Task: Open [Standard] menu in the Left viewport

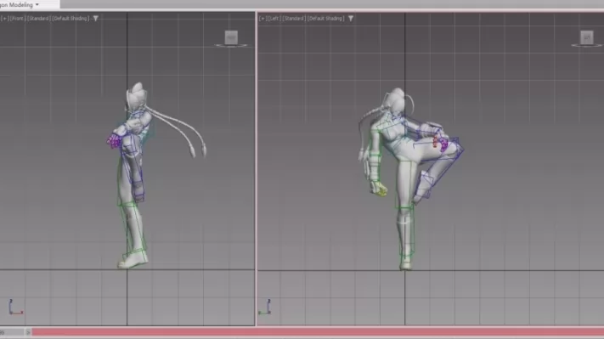Action: 294,18
